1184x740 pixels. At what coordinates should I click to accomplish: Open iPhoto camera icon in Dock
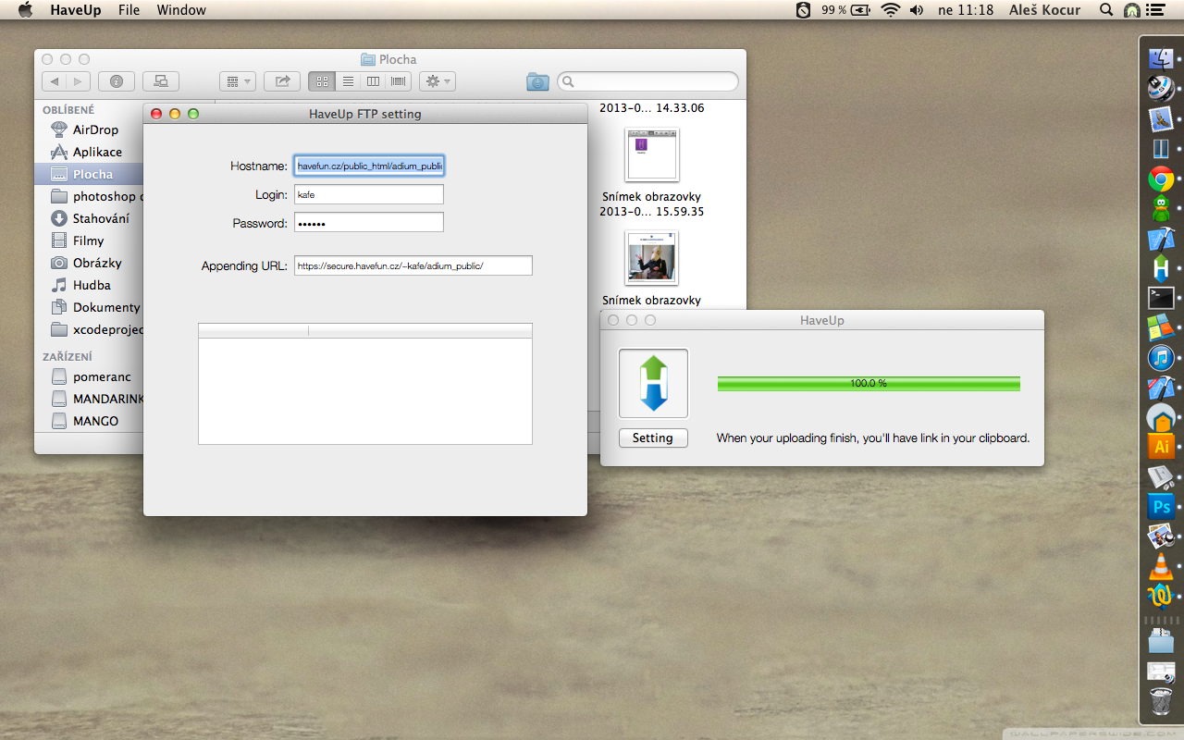[1161, 536]
